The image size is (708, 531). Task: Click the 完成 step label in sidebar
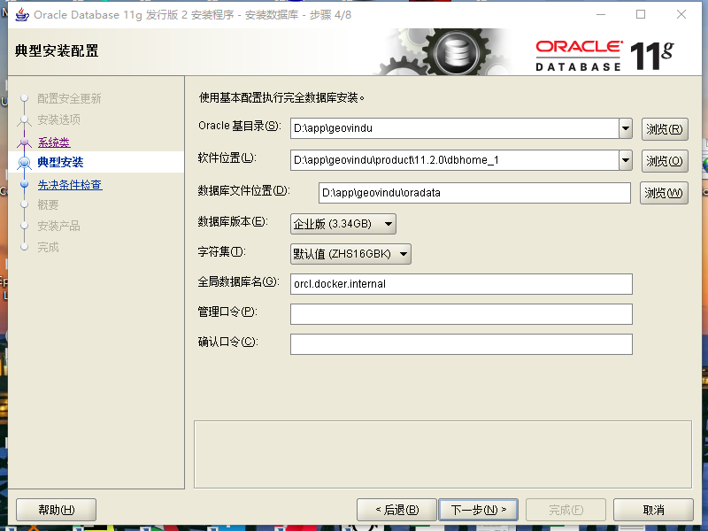[x=48, y=247]
